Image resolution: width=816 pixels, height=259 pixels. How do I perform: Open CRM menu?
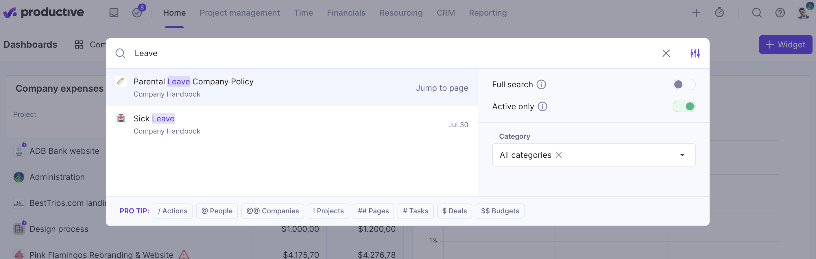pyautogui.click(x=445, y=13)
